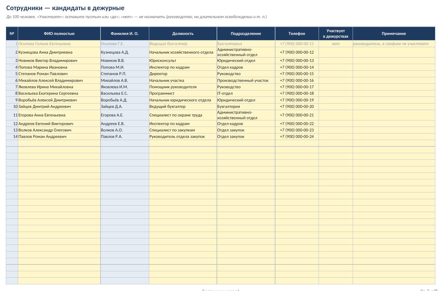Select the position "Программист"
Viewport: 443px width, 296px height.
[x=183, y=93]
